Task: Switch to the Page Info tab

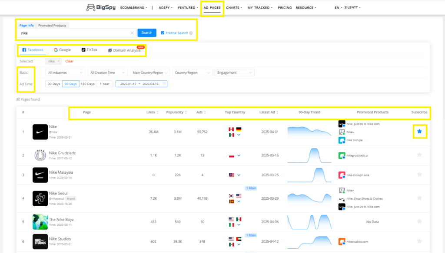Action: tap(27, 26)
